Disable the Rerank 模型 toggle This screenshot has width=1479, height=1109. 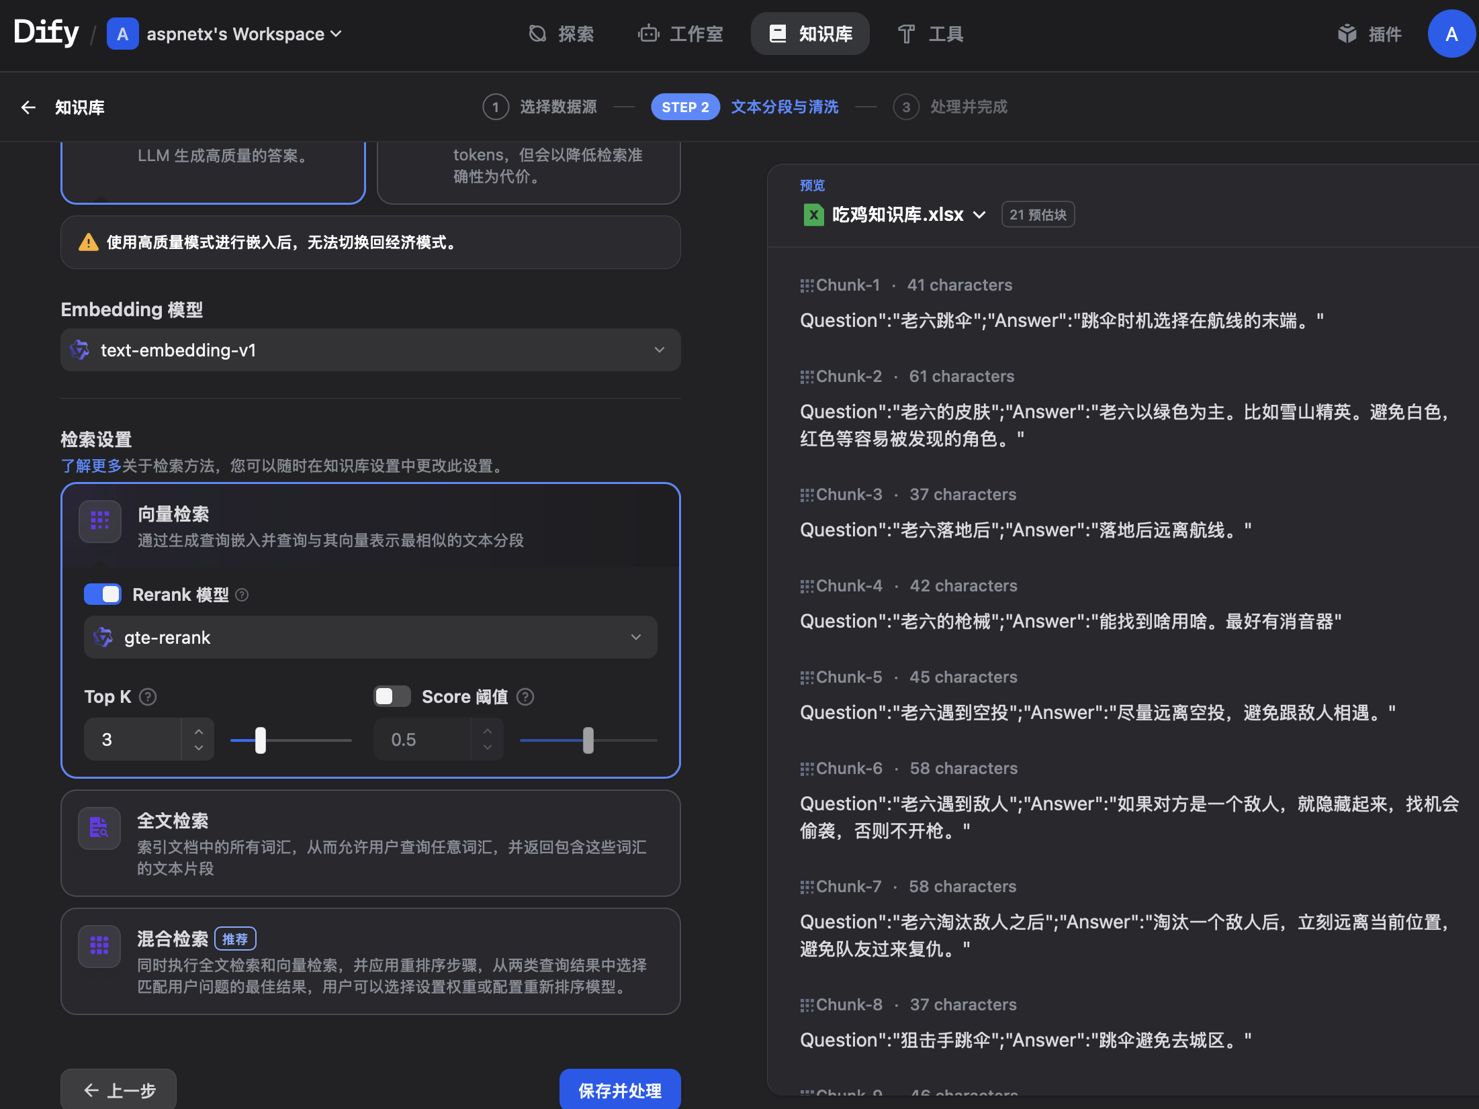point(103,594)
